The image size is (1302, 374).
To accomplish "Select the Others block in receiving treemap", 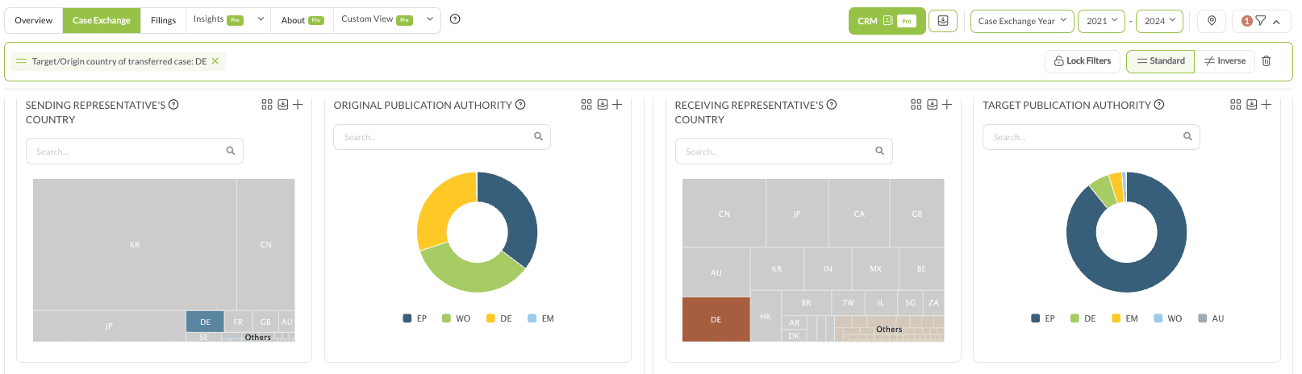I will coord(889,329).
